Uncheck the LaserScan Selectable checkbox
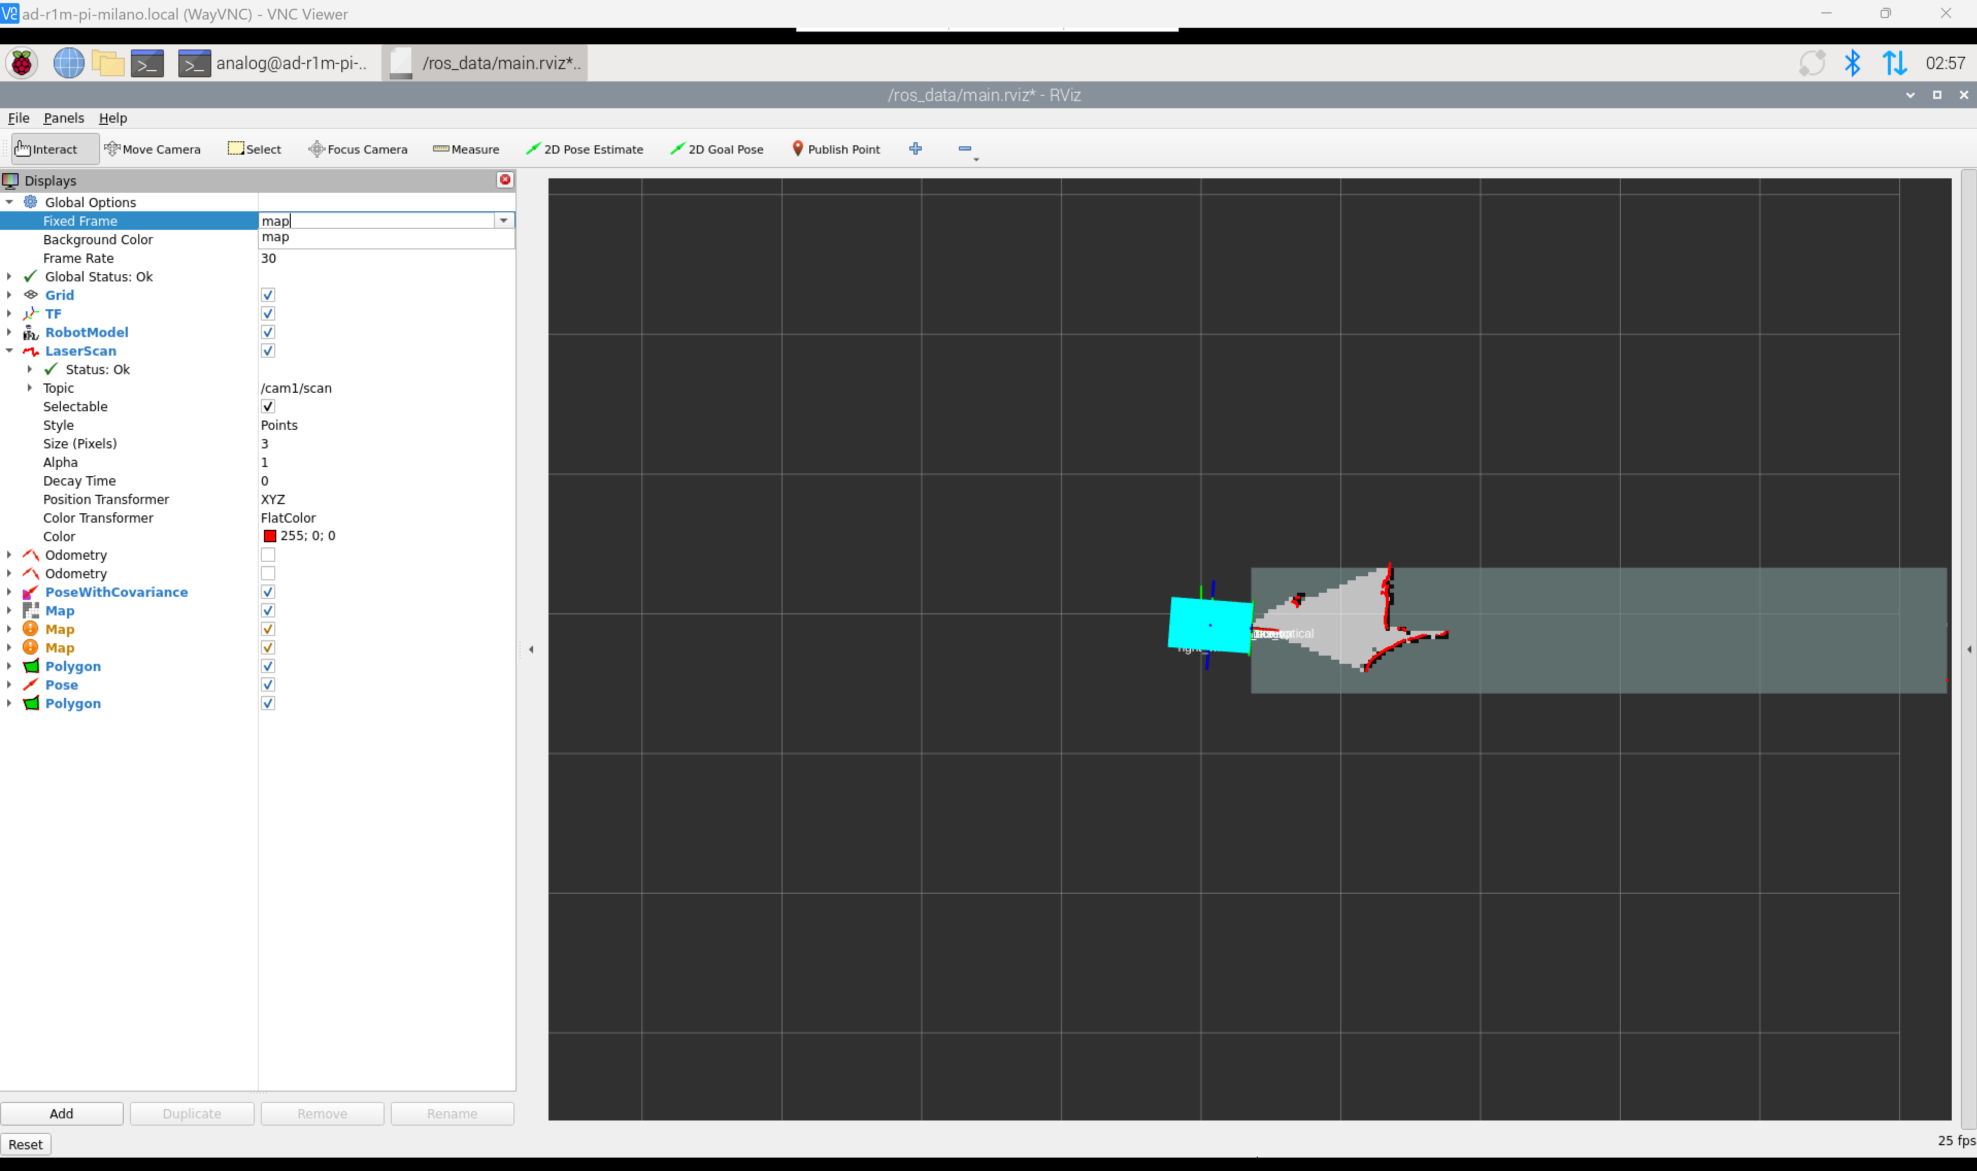Image resolution: width=1977 pixels, height=1171 pixels. (x=269, y=406)
